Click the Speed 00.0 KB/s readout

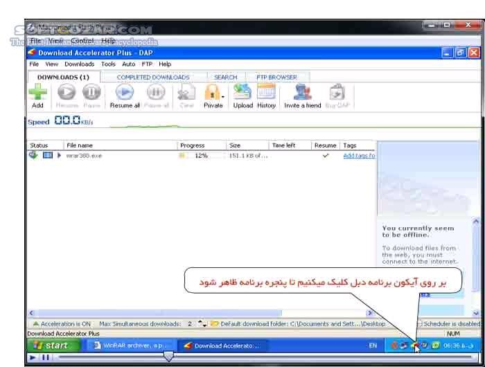click(61, 120)
